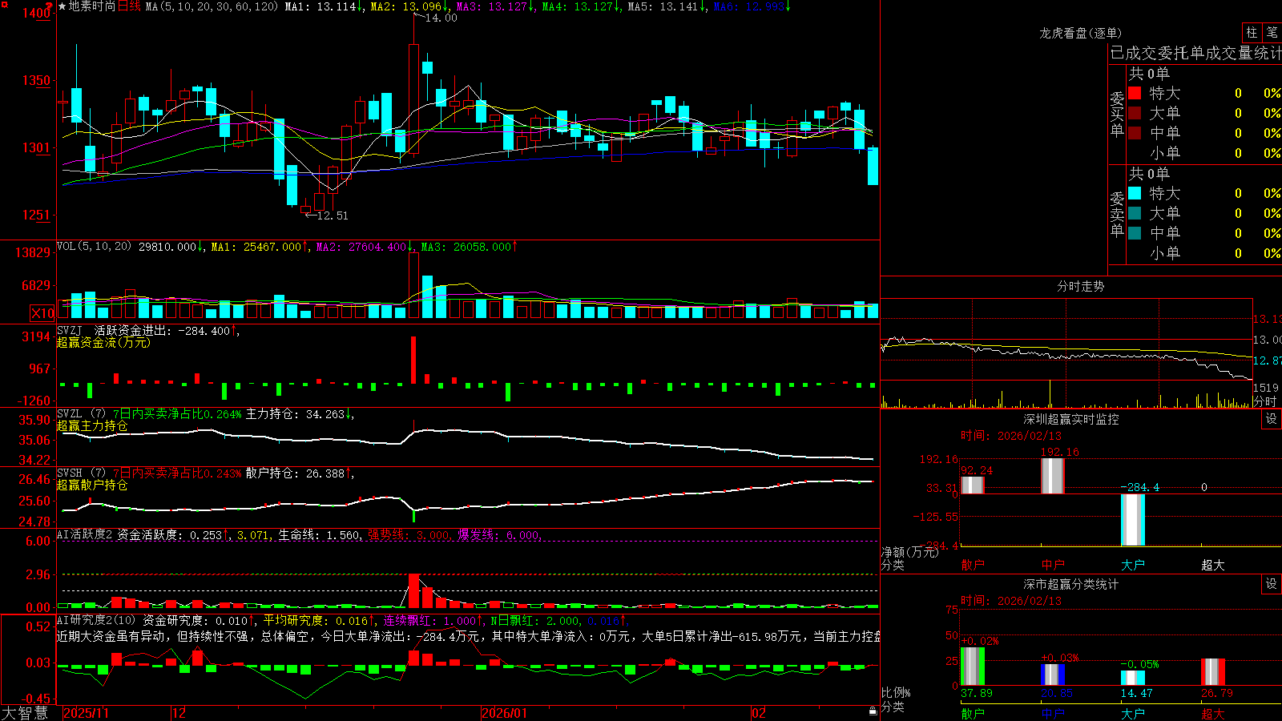The width and height of the screenshot is (1282, 721).
Task: Click the AI活跃度2 indicator name
Action: point(85,534)
